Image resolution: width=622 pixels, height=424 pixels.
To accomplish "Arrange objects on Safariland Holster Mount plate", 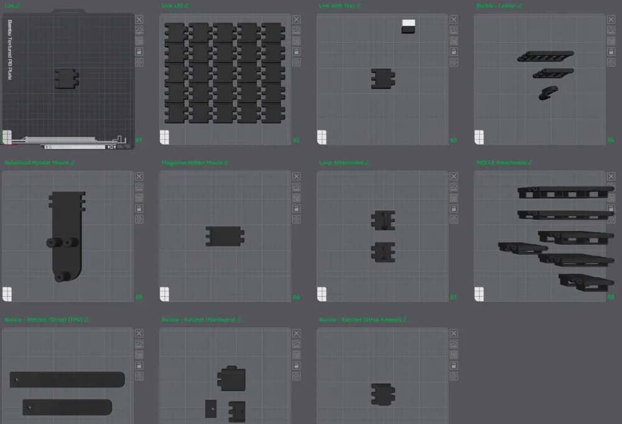I will [139, 197].
